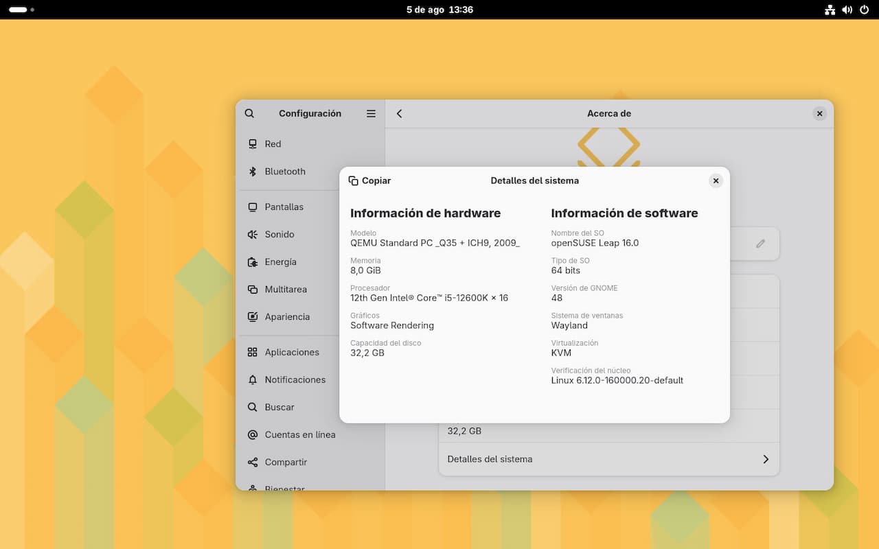This screenshot has width=879, height=549.
Task: Open Cuentas en línea settings
Action: [299, 434]
